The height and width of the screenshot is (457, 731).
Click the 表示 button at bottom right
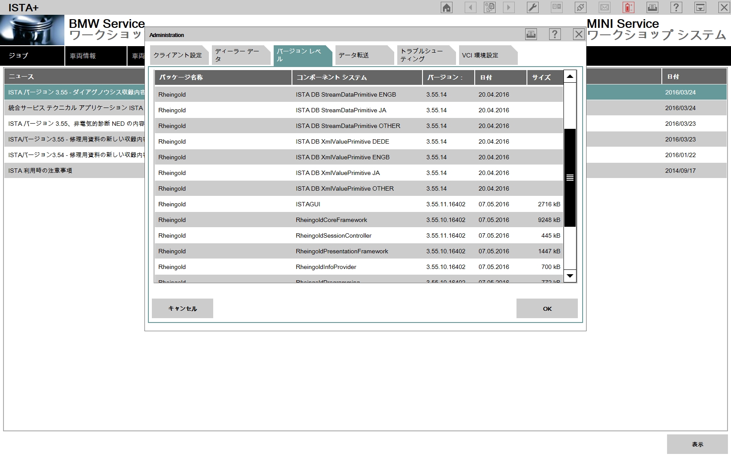(697, 444)
